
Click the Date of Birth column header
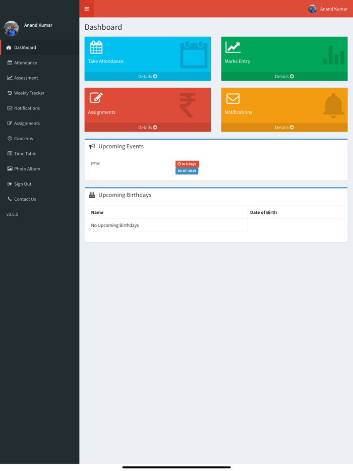pos(296,212)
